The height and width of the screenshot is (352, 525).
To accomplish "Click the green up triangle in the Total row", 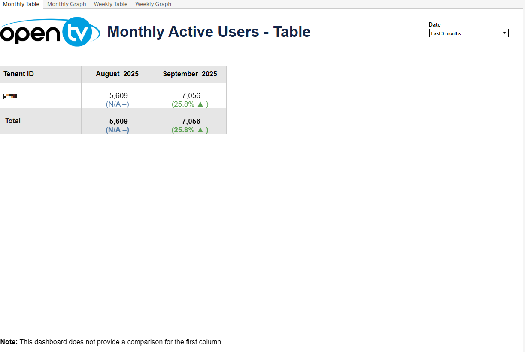I will click(x=200, y=130).
